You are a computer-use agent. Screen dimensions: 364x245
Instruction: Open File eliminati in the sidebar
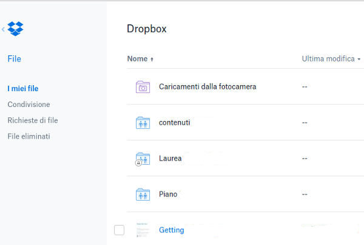pyautogui.click(x=29, y=136)
